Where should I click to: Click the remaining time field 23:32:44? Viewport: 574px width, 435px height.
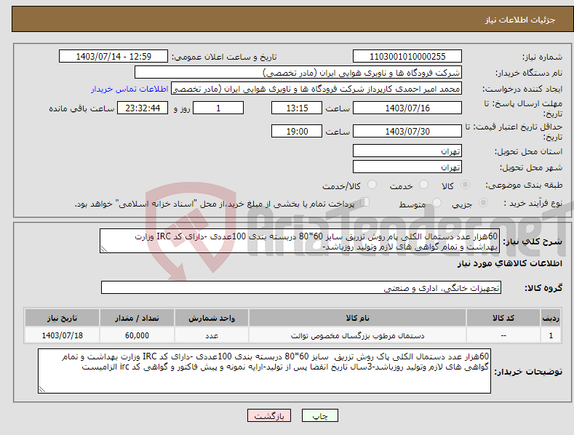pos(143,108)
